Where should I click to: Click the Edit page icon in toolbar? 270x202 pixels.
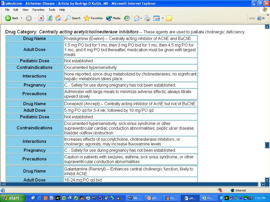(156, 18)
